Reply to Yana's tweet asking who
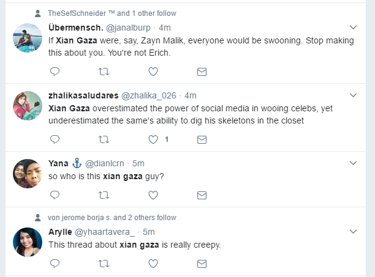The image size is (375, 277). tap(54, 195)
